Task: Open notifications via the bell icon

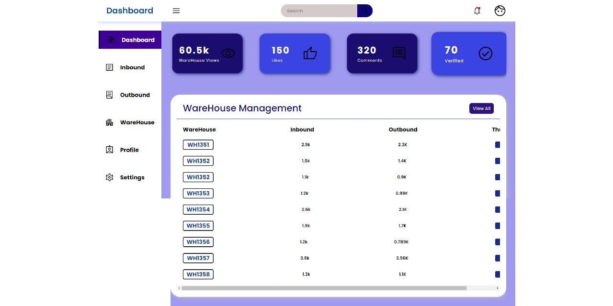Action: tap(477, 11)
